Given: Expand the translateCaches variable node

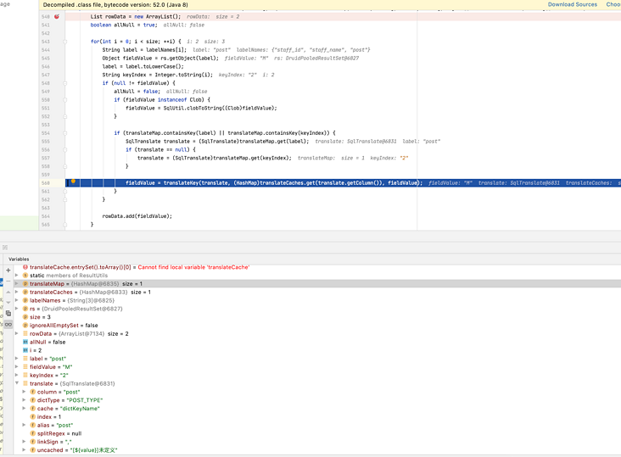Looking at the screenshot, I should pyautogui.click(x=17, y=292).
